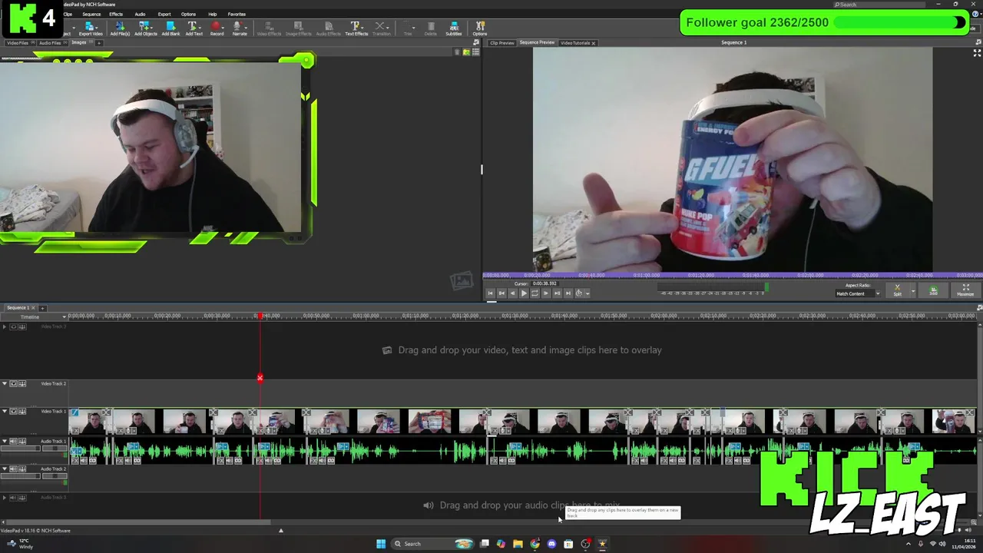Mute Audio Track 2
The height and width of the screenshot is (553, 983).
pyautogui.click(x=13, y=469)
